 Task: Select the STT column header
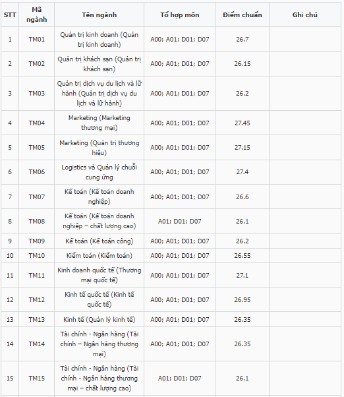point(10,15)
